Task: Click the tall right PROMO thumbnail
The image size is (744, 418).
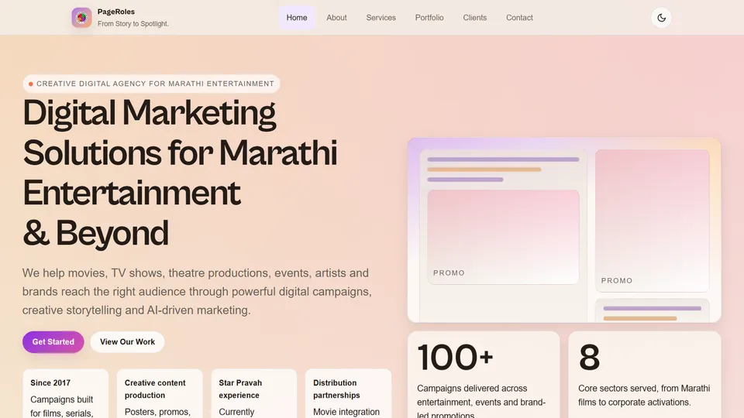Action: (653, 221)
